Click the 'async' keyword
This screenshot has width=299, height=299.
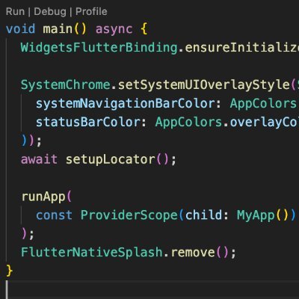point(114,29)
